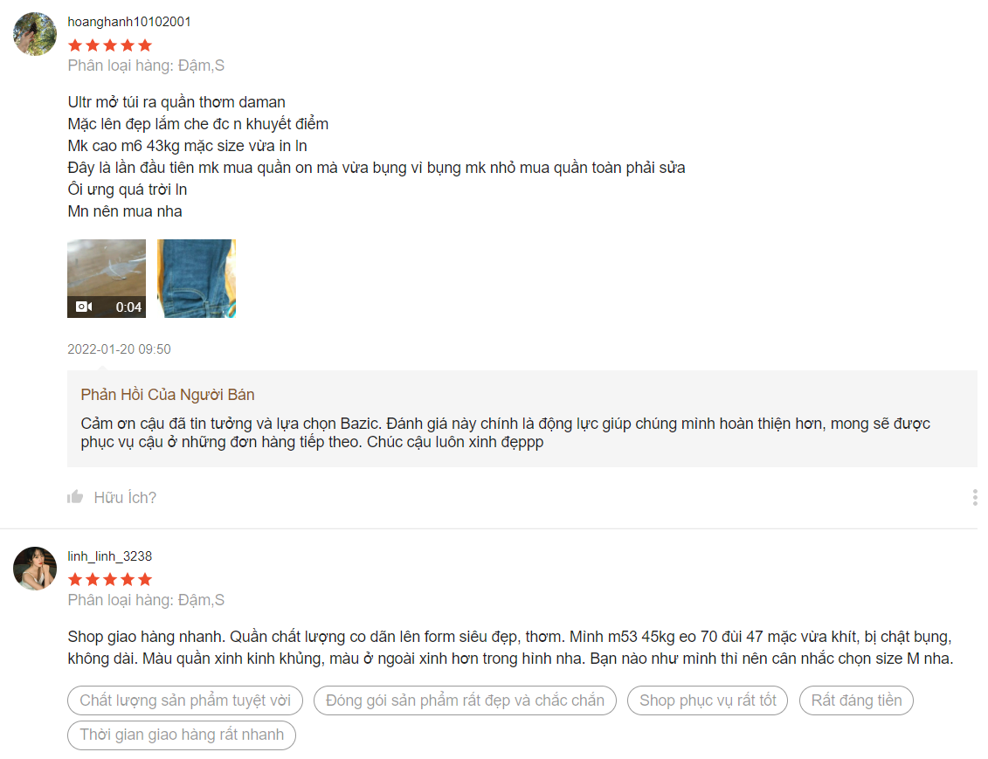The image size is (988, 759).
Task: Click username hoanghanh10102001
Action: [x=129, y=22]
